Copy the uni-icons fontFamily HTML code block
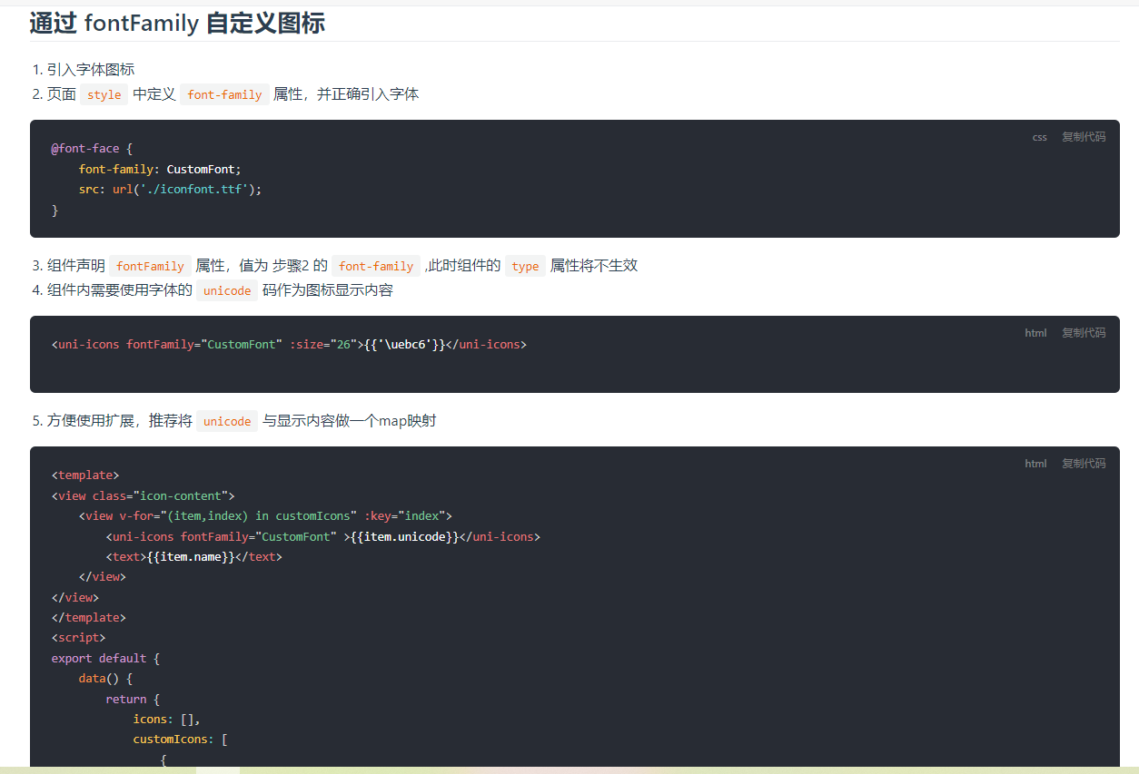 1084,333
